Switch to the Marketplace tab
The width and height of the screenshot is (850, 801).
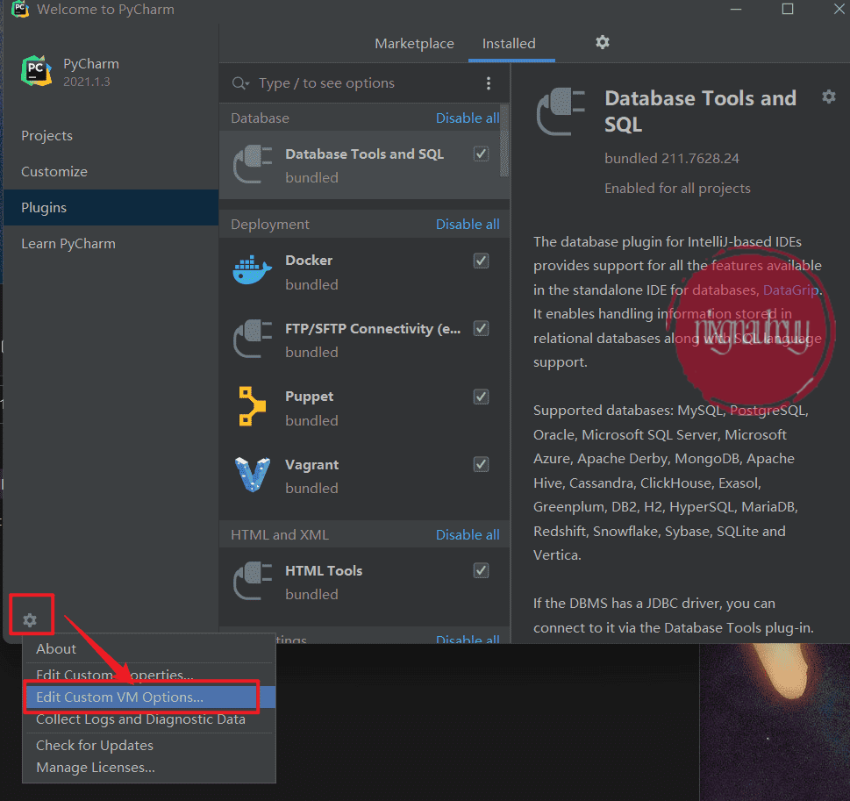coord(415,43)
